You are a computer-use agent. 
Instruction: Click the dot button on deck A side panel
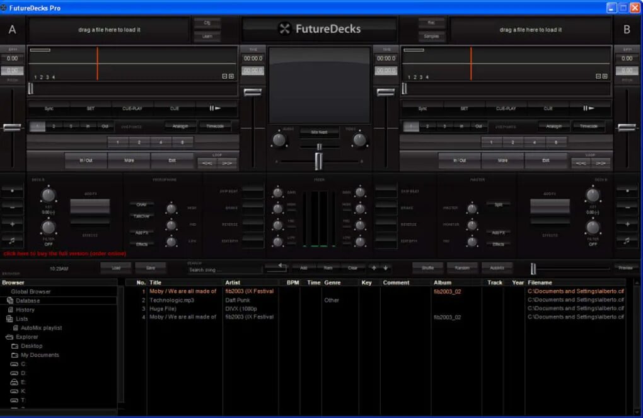13,191
